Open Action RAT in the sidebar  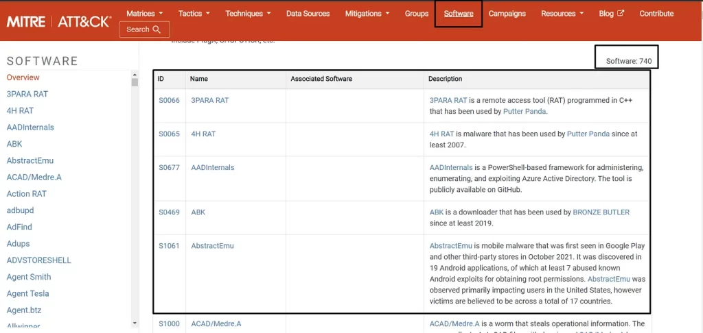coord(27,194)
